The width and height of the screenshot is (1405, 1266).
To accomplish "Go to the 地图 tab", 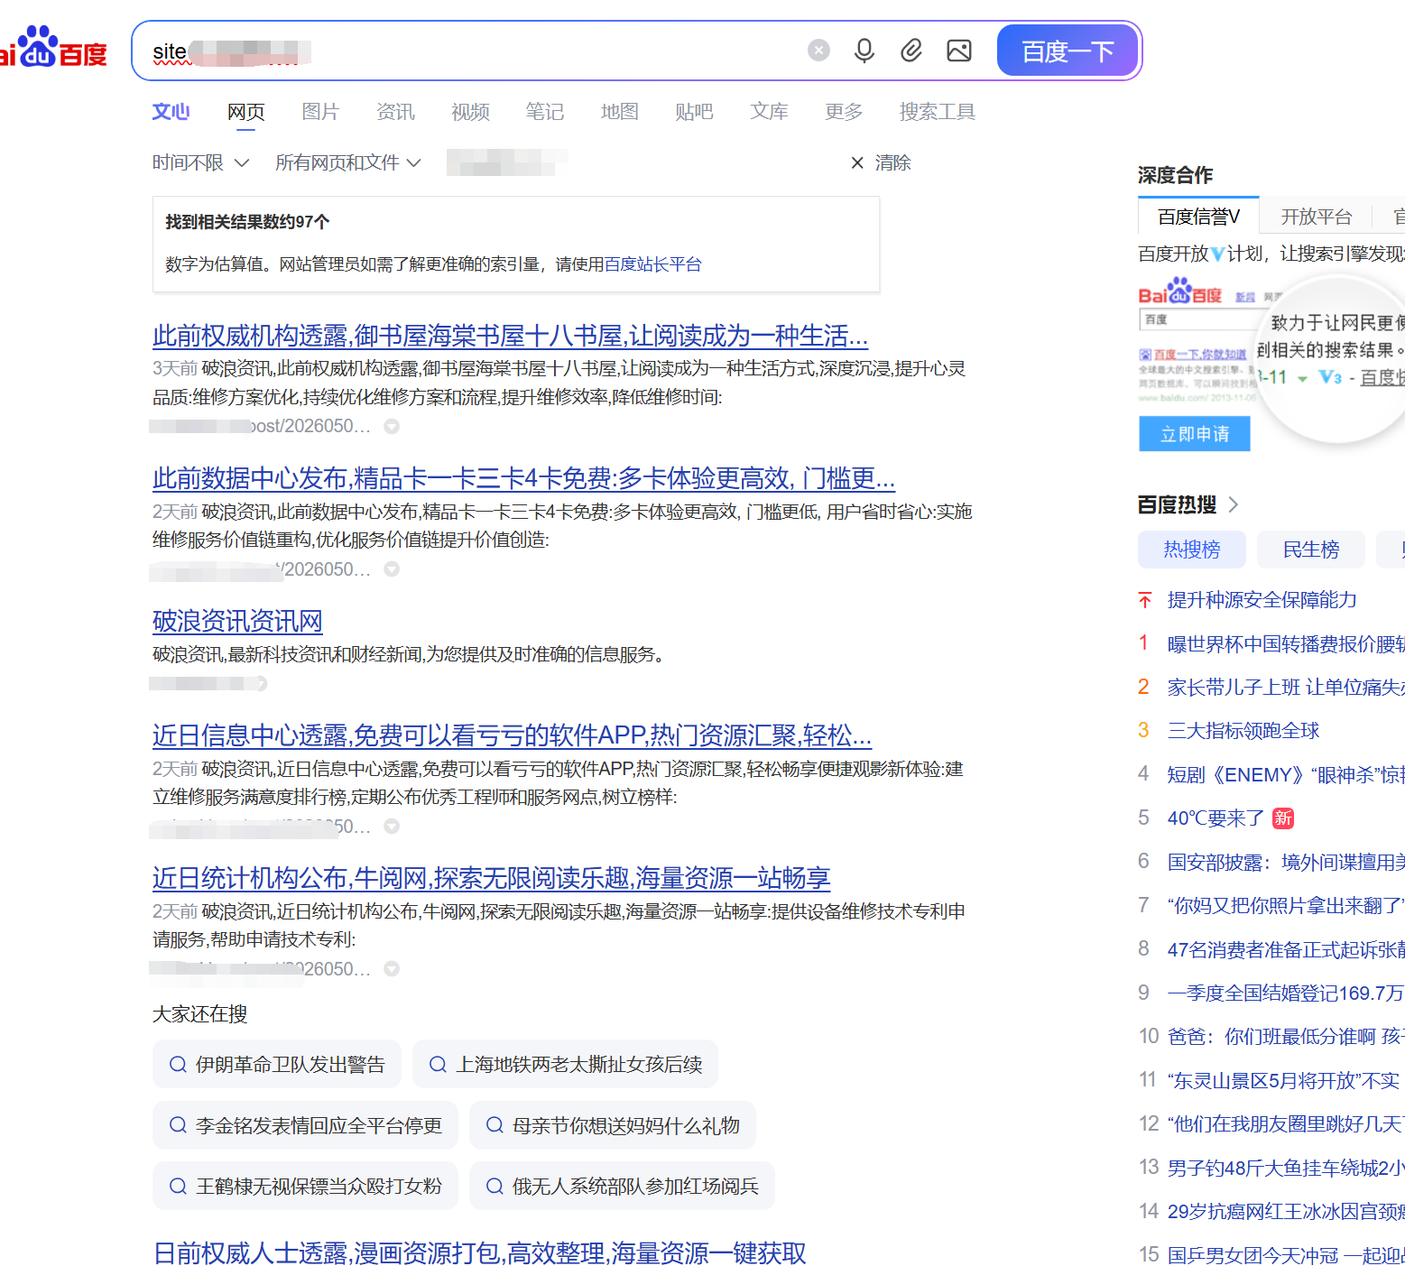I will [620, 112].
